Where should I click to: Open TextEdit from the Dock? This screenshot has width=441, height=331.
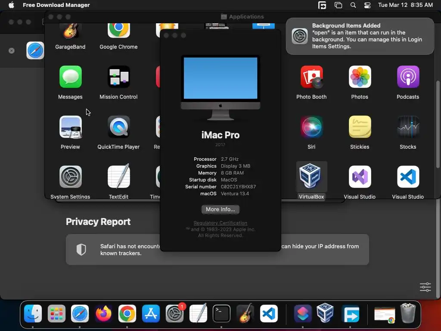point(198,313)
